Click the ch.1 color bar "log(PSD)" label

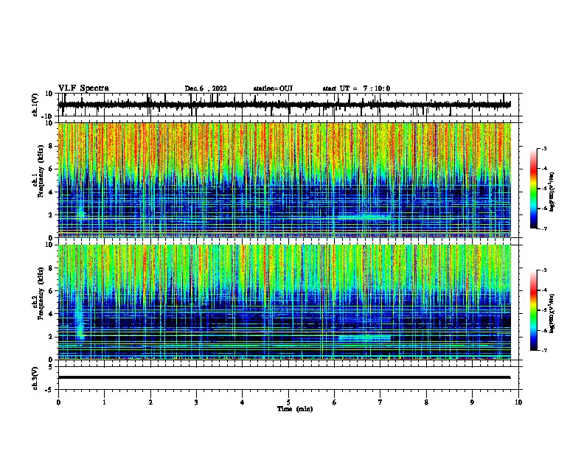[x=552, y=191]
